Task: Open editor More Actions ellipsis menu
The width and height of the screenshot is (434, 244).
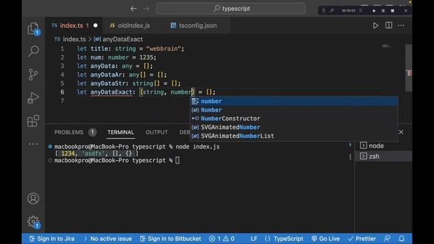Action: point(401,26)
